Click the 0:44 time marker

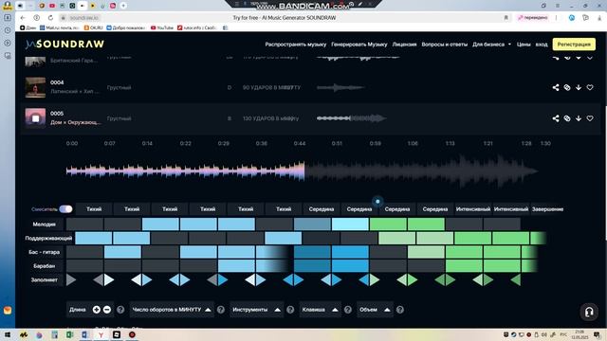click(x=300, y=143)
